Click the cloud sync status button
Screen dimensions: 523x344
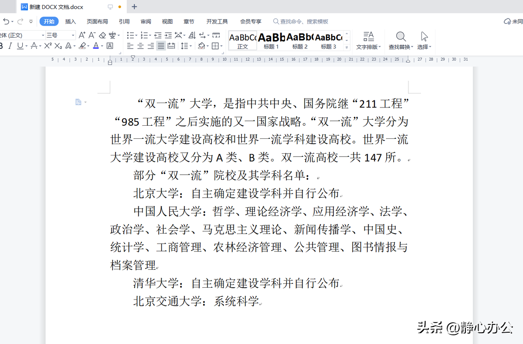pos(513,21)
